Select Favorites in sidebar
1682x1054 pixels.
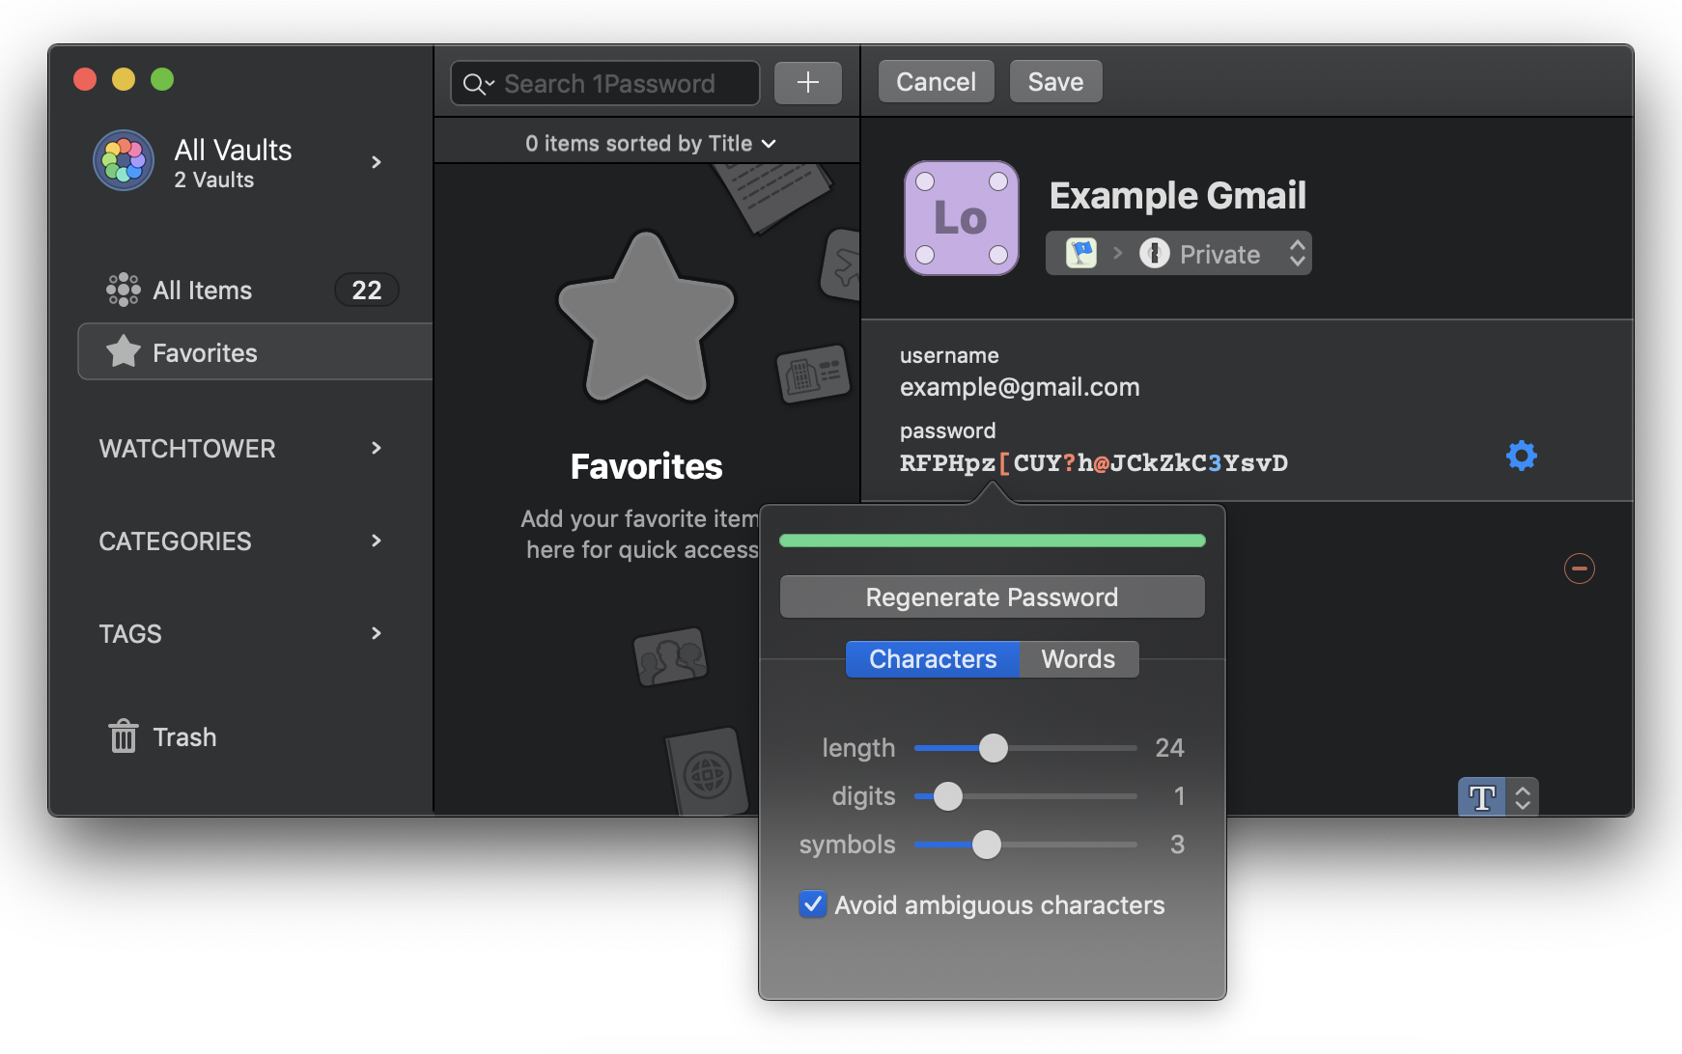(256, 352)
